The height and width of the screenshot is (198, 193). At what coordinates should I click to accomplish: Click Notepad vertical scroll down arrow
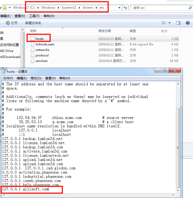coord(178,190)
